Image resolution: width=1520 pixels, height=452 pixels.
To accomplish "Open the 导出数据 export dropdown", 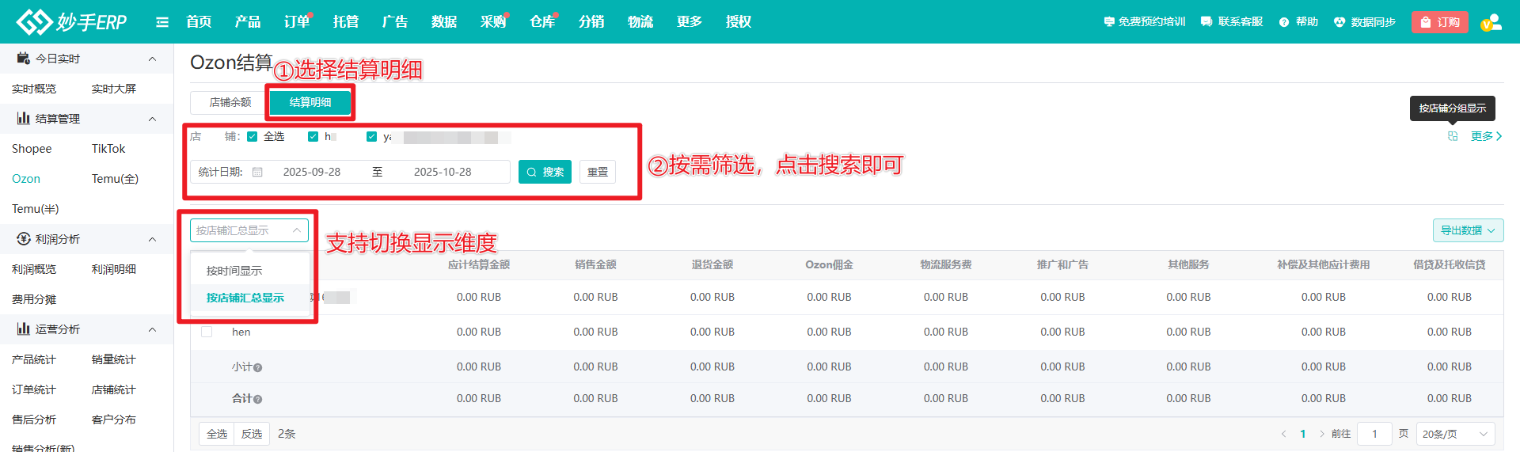I will [x=1468, y=230].
